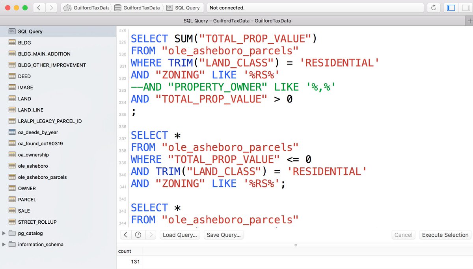Open SQL Query item in sidebar

coord(58,31)
